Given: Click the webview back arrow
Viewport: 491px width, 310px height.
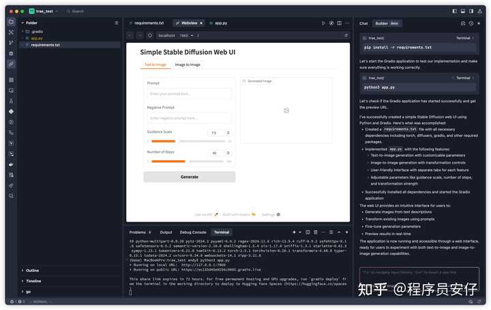Looking at the screenshot, I should [130, 35].
